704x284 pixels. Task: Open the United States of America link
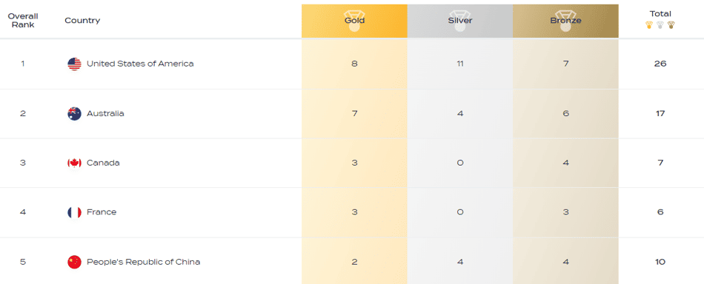140,64
